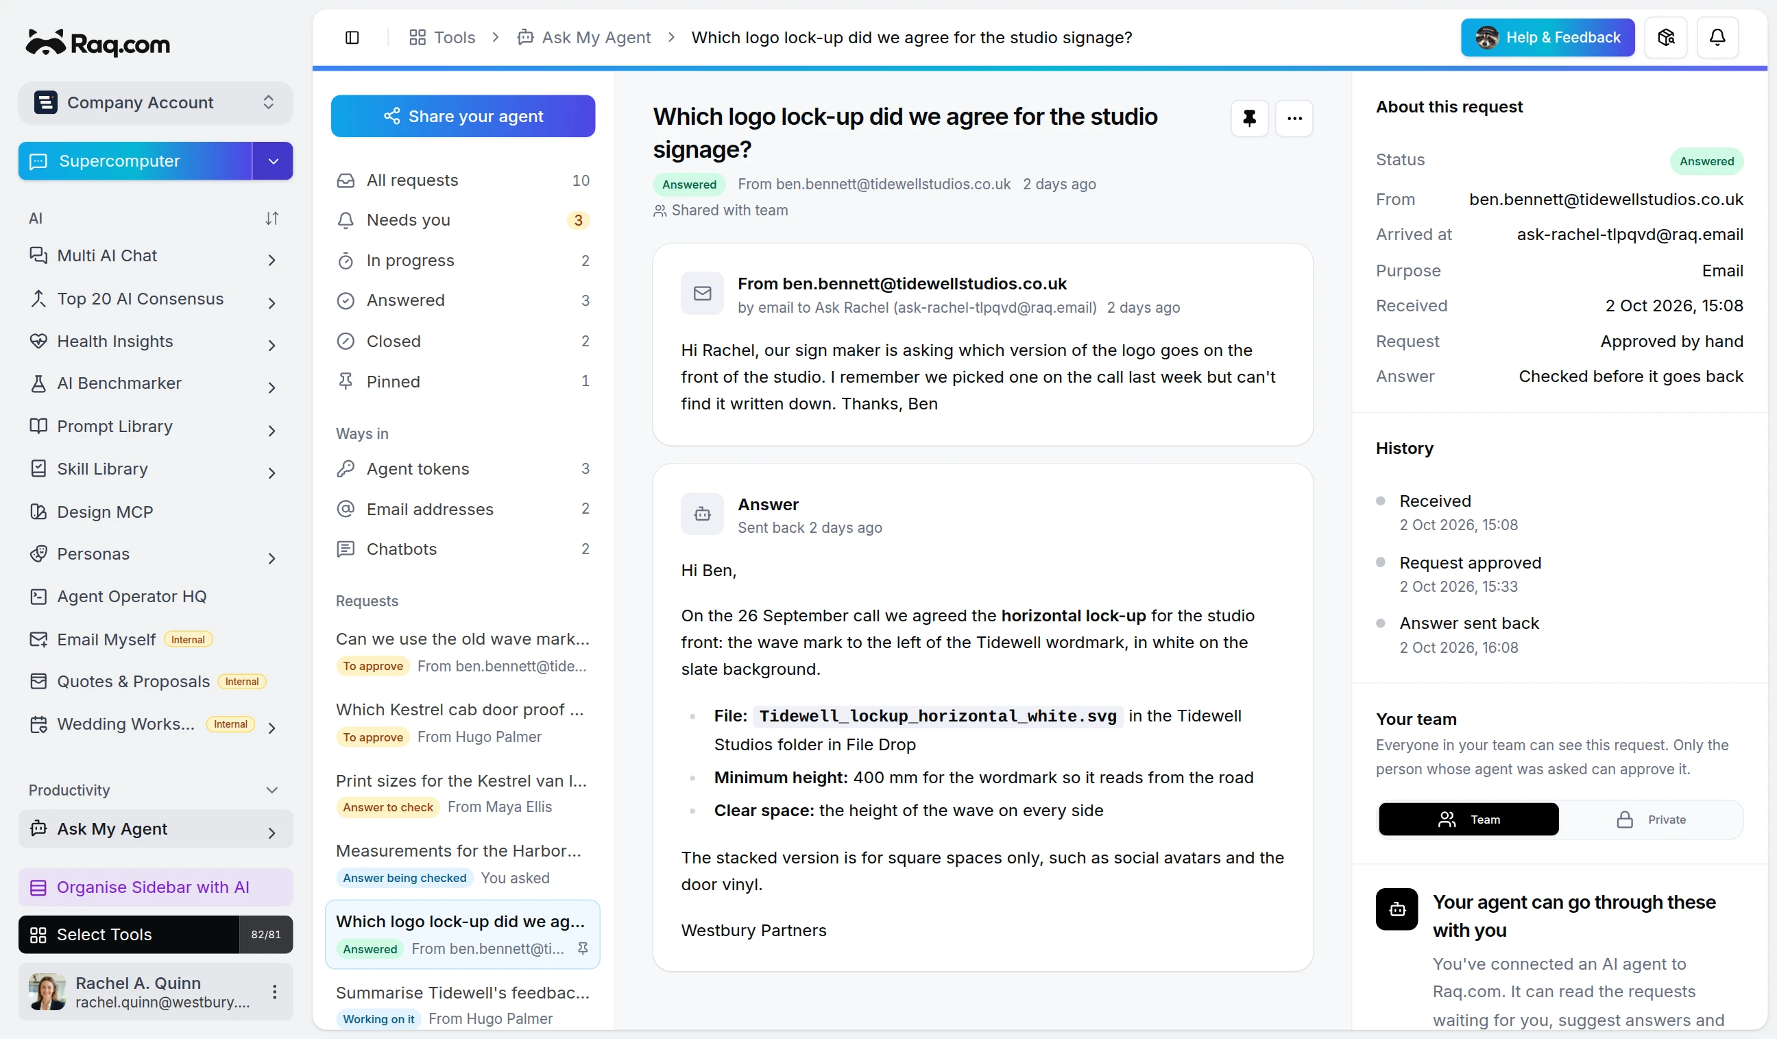Open the notifications bell
The width and height of the screenshot is (1777, 1039).
click(1717, 38)
